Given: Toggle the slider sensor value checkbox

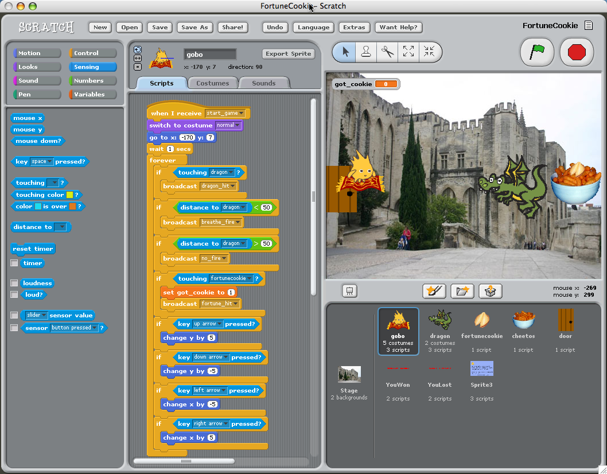Looking at the screenshot, I should tap(14, 316).
